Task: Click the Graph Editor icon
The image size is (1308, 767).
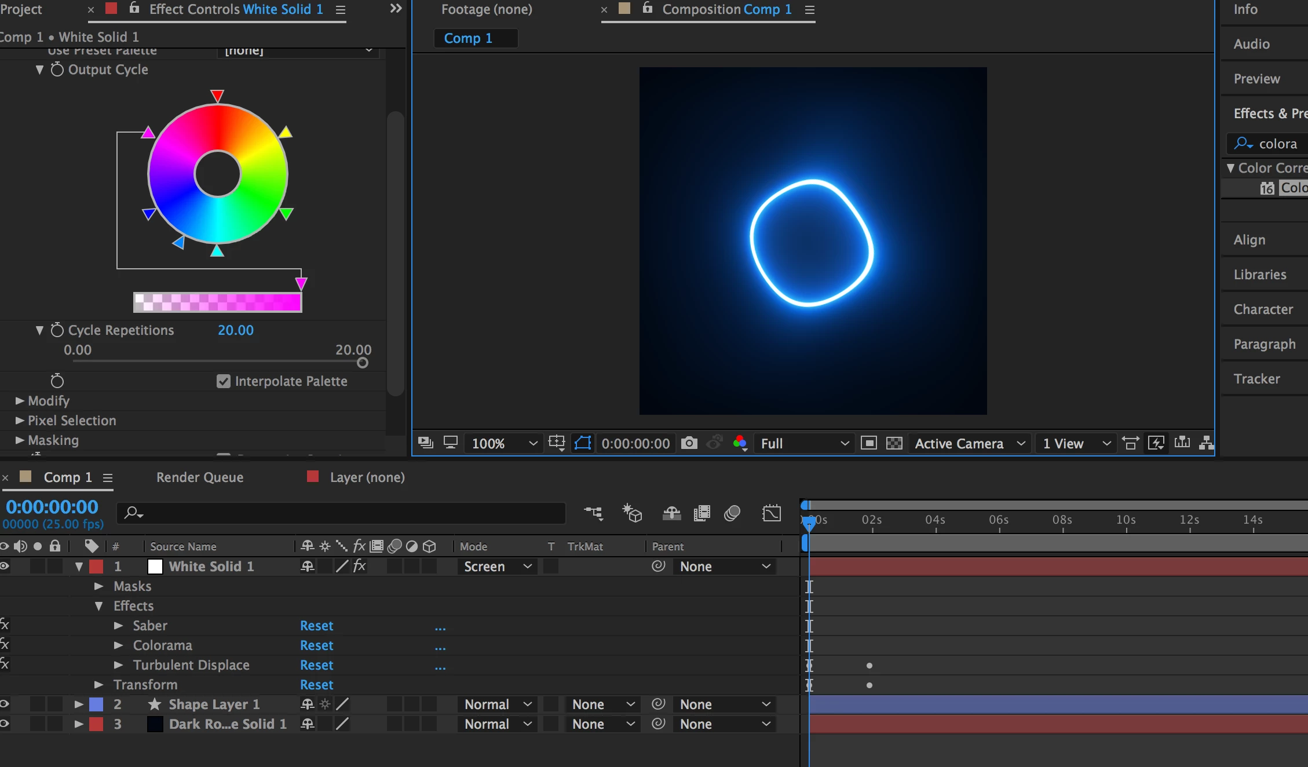Action: pyautogui.click(x=772, y=513)
